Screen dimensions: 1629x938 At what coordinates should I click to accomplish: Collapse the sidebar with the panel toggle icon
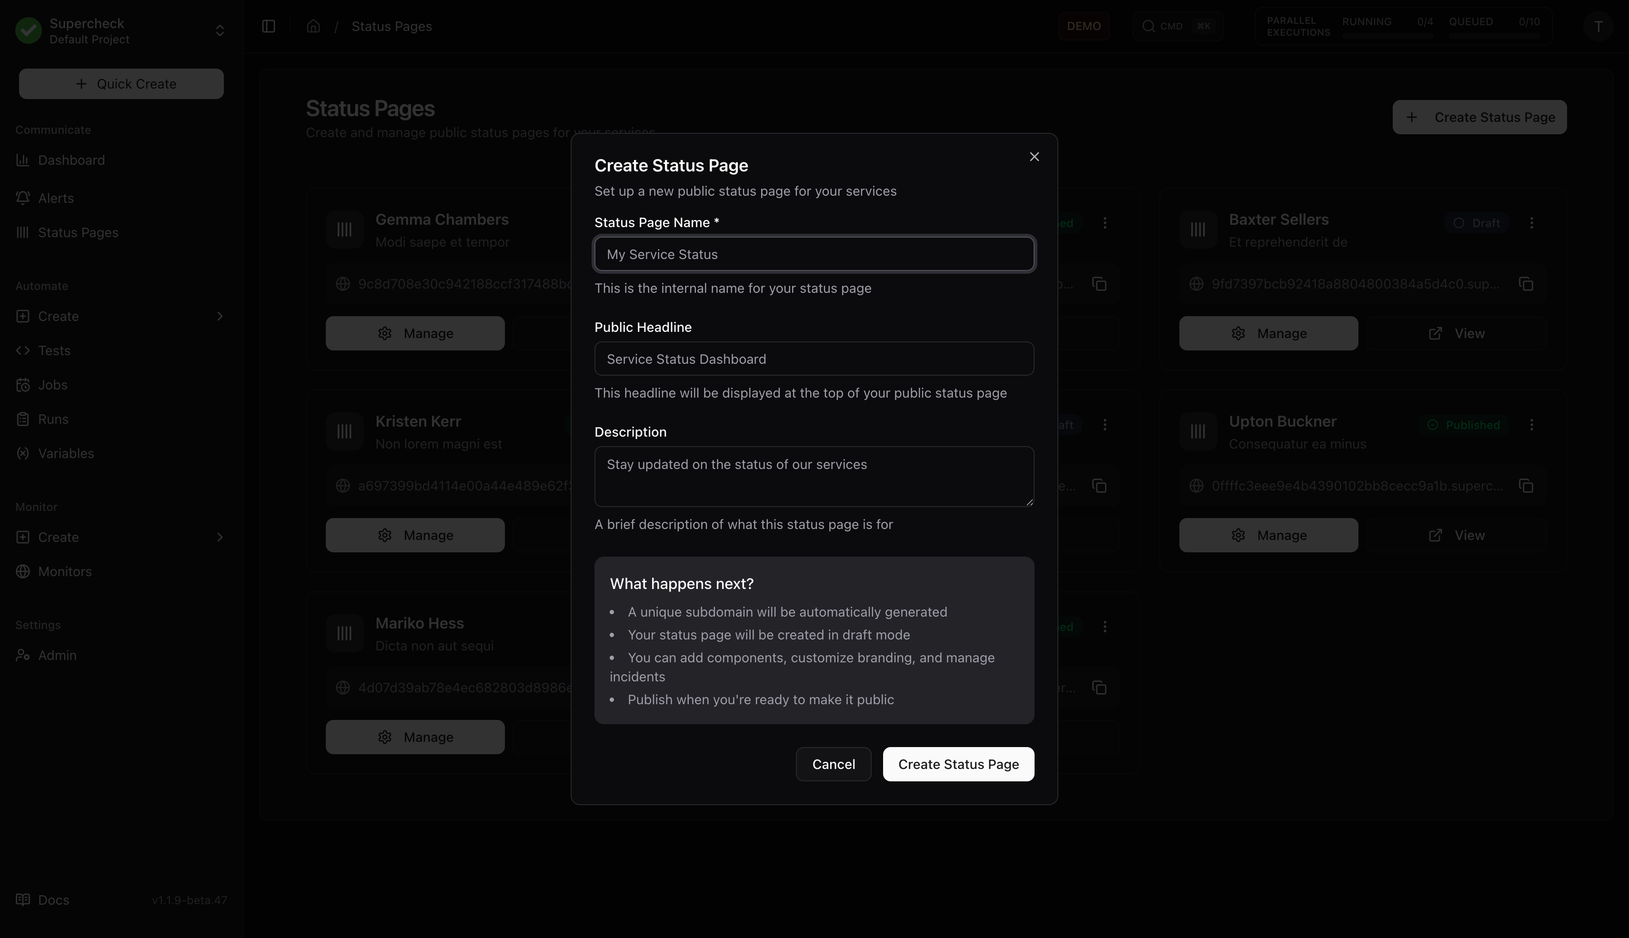tap(268, 26)
